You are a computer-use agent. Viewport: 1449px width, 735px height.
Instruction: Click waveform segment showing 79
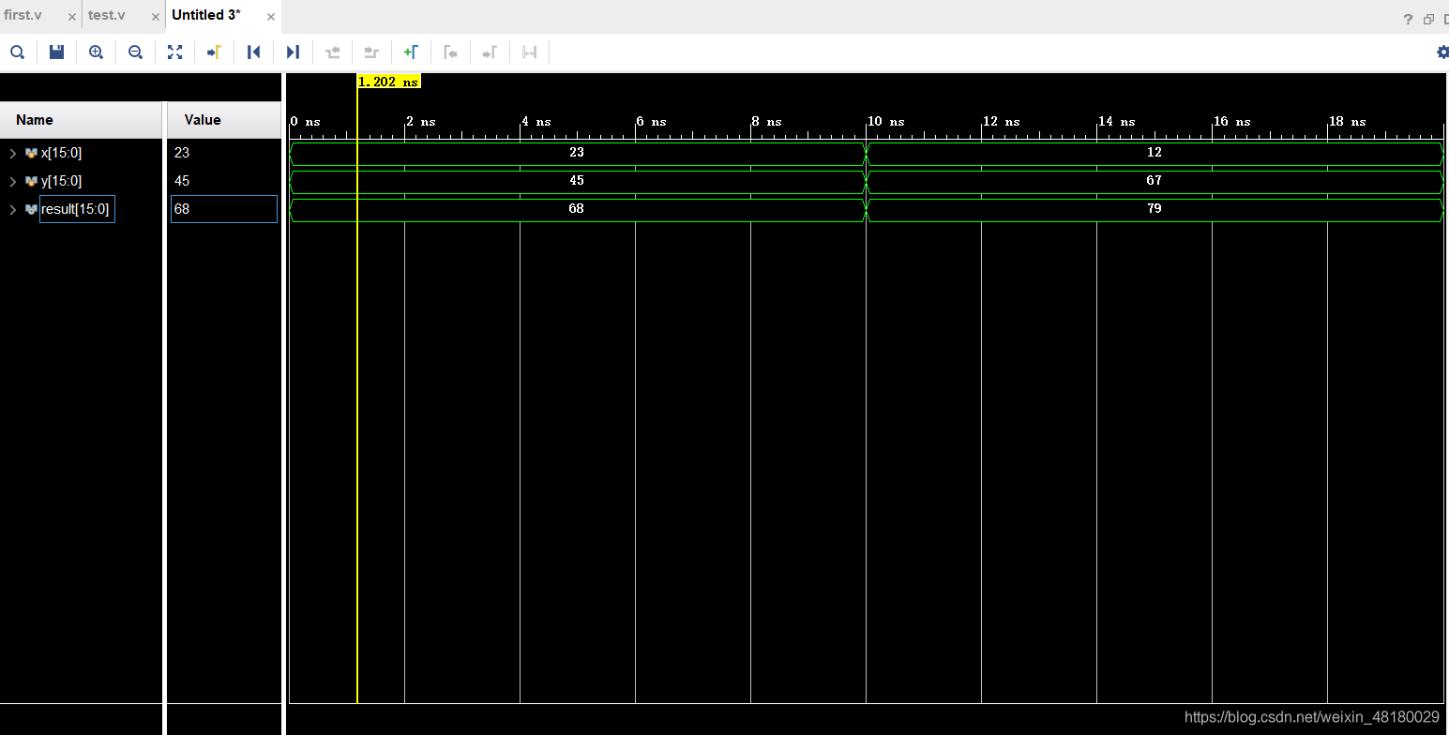1155,209
